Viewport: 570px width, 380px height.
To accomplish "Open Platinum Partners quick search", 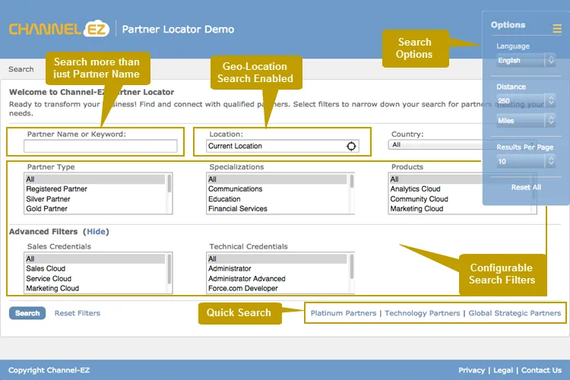I will point(344,313).
